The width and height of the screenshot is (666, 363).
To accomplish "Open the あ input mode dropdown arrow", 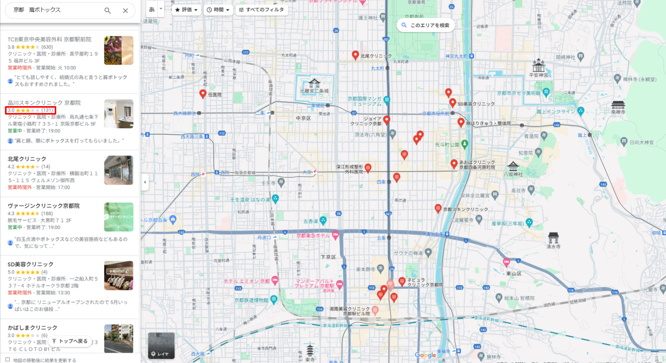I will click(x=161, y=9).
